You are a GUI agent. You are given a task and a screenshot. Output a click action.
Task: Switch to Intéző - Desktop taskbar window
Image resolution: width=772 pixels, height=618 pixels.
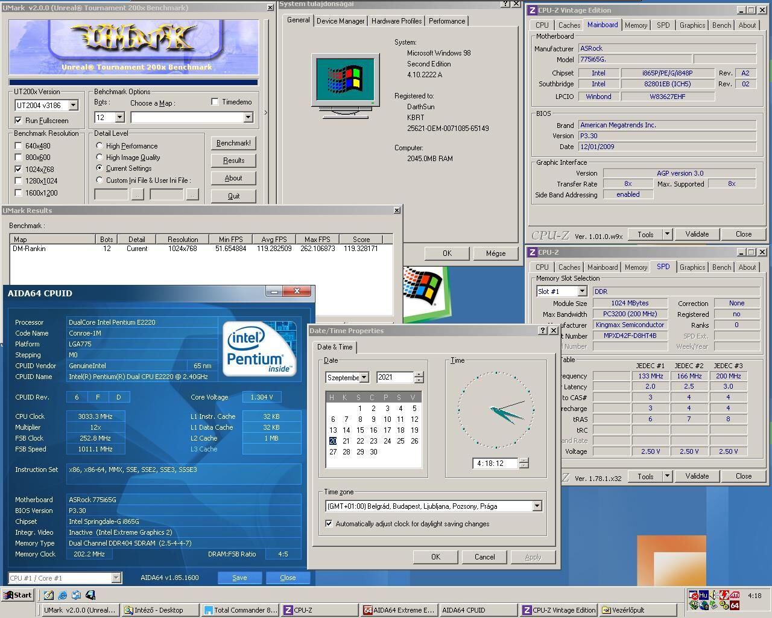[159, 610]
